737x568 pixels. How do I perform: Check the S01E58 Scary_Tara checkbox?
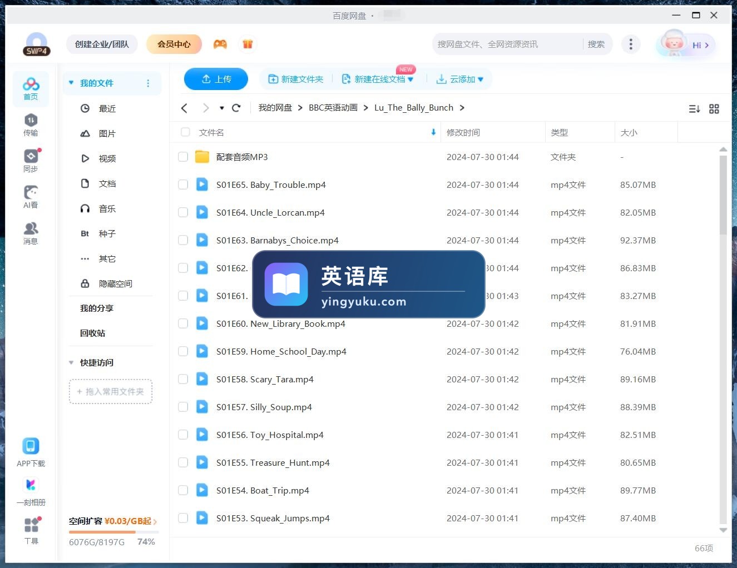[x=183, y=379]
